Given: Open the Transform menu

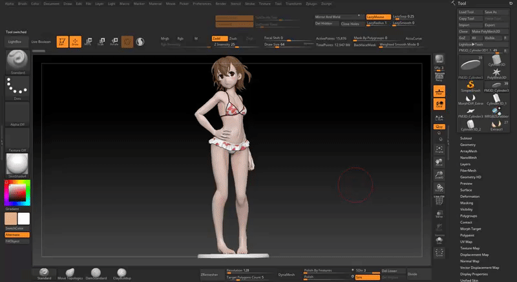Looking at the screenshot, I should tap(293, 4).
